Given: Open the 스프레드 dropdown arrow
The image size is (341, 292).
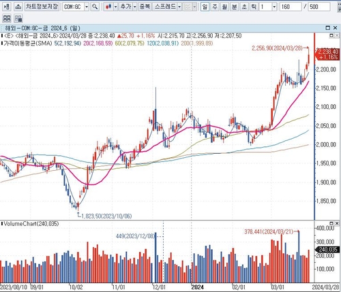Looking at the screenshot, I should point(179,7).
